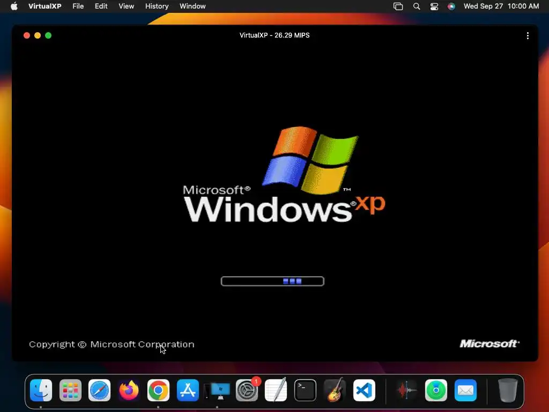The width and height of the screenshot is (549, 412).
Task: Launch Safari from the Dock
Action: click(99, 391)
